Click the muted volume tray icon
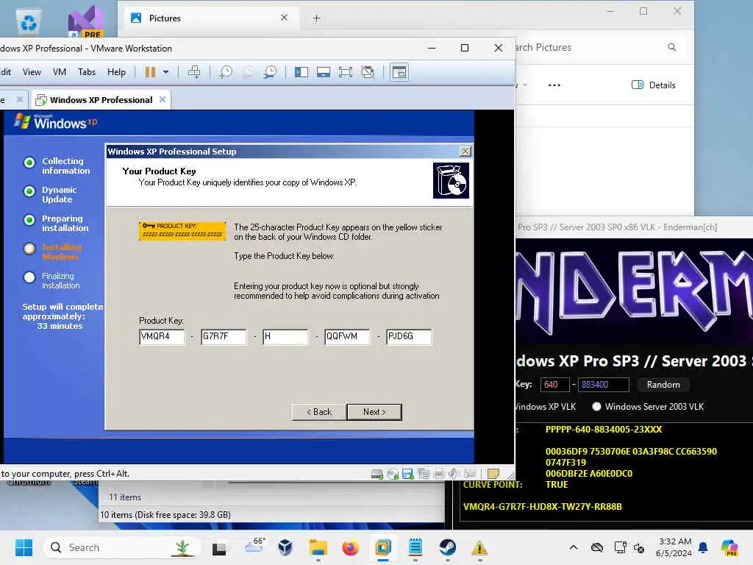The height and width of the screenshot is (565, 753). tap(639, 547)
